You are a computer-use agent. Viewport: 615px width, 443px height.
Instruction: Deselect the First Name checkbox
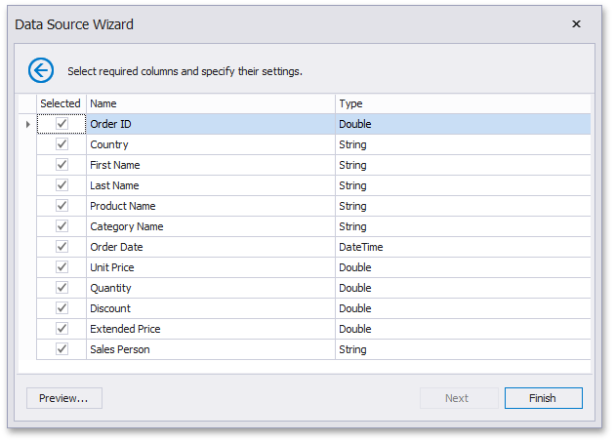pyautogui.click(x=61, y=165)
